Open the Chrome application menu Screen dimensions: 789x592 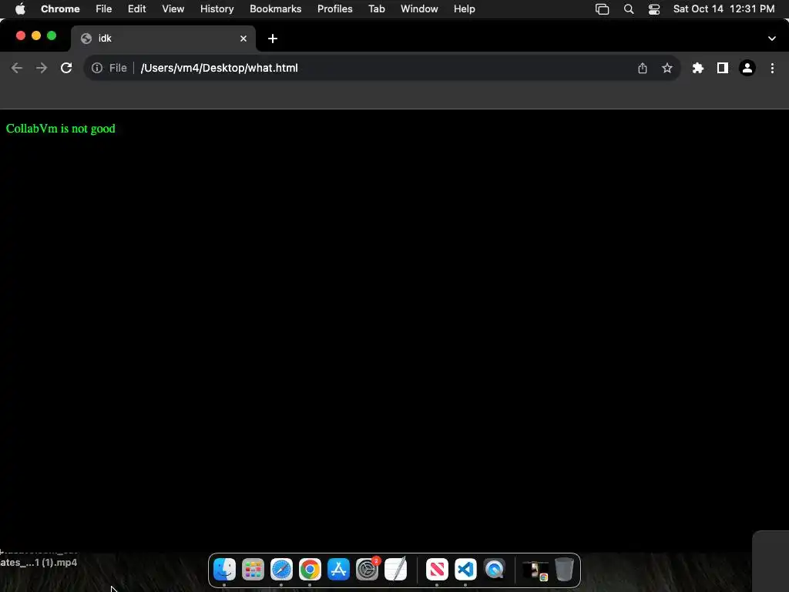[60, 8]
